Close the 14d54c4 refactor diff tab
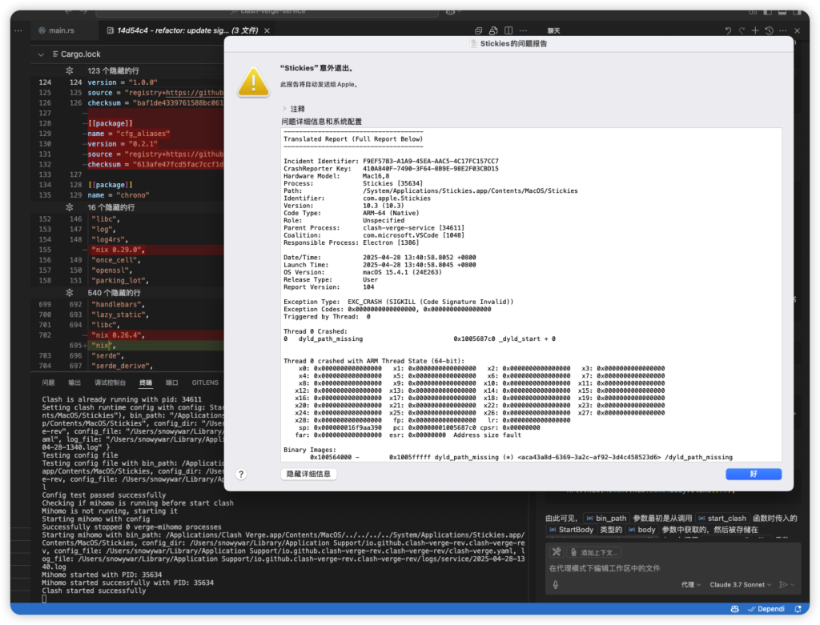 (x=267, y=30)
